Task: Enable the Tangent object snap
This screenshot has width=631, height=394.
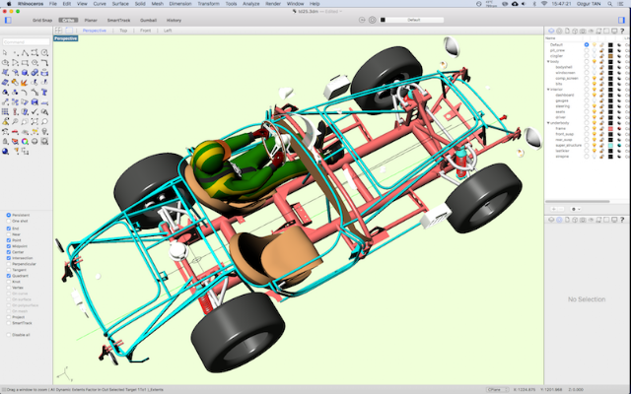Action: point(9,270)
